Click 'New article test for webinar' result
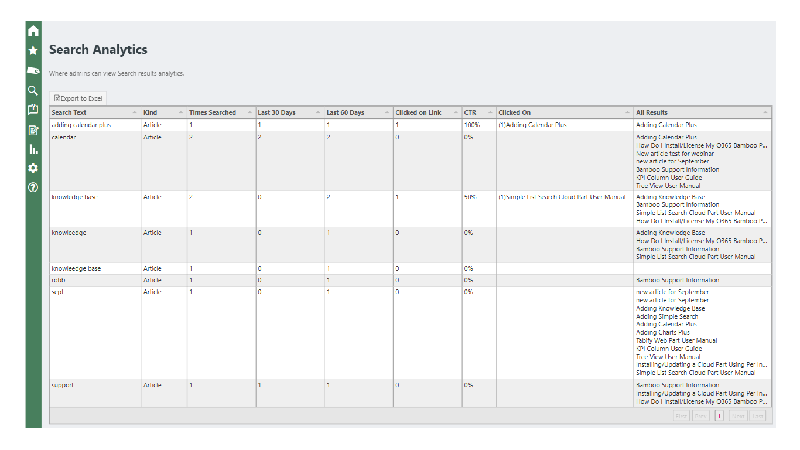 (675, 154)
